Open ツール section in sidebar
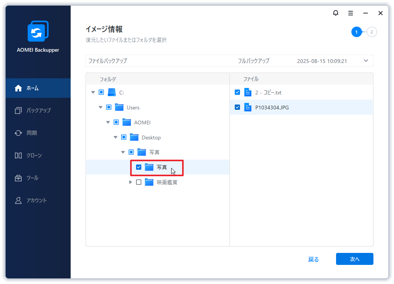This screenshot has height=284, width=394. tap(38, 178)
